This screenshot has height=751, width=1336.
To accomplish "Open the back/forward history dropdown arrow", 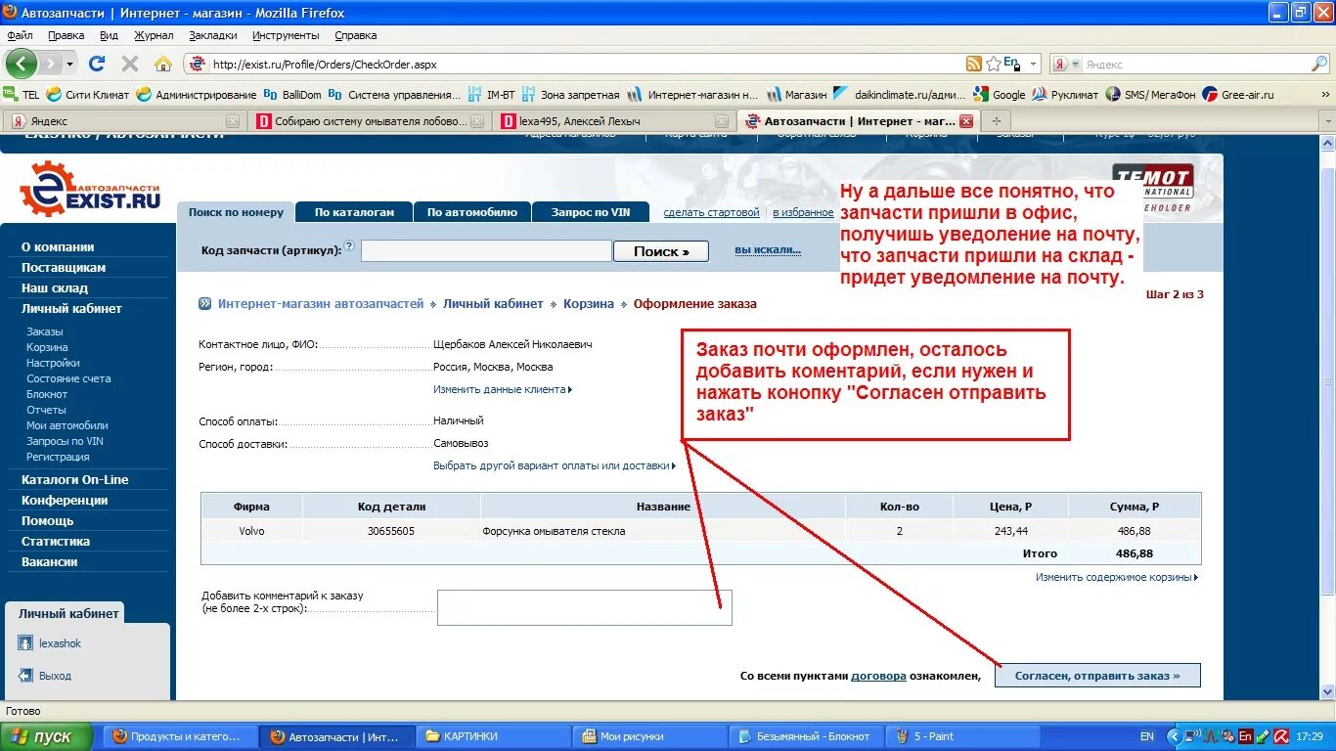I will coord(69,65).
